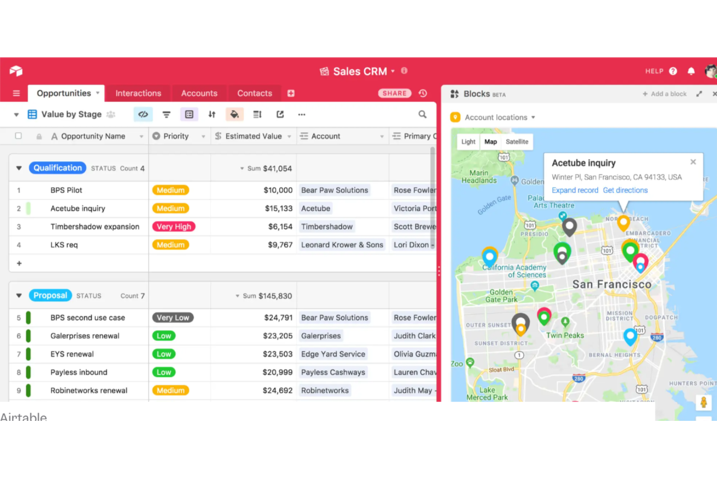The image size is (717, 478).
Task: Open the Estimated Value column dropdown
Action: pos(289,137)
